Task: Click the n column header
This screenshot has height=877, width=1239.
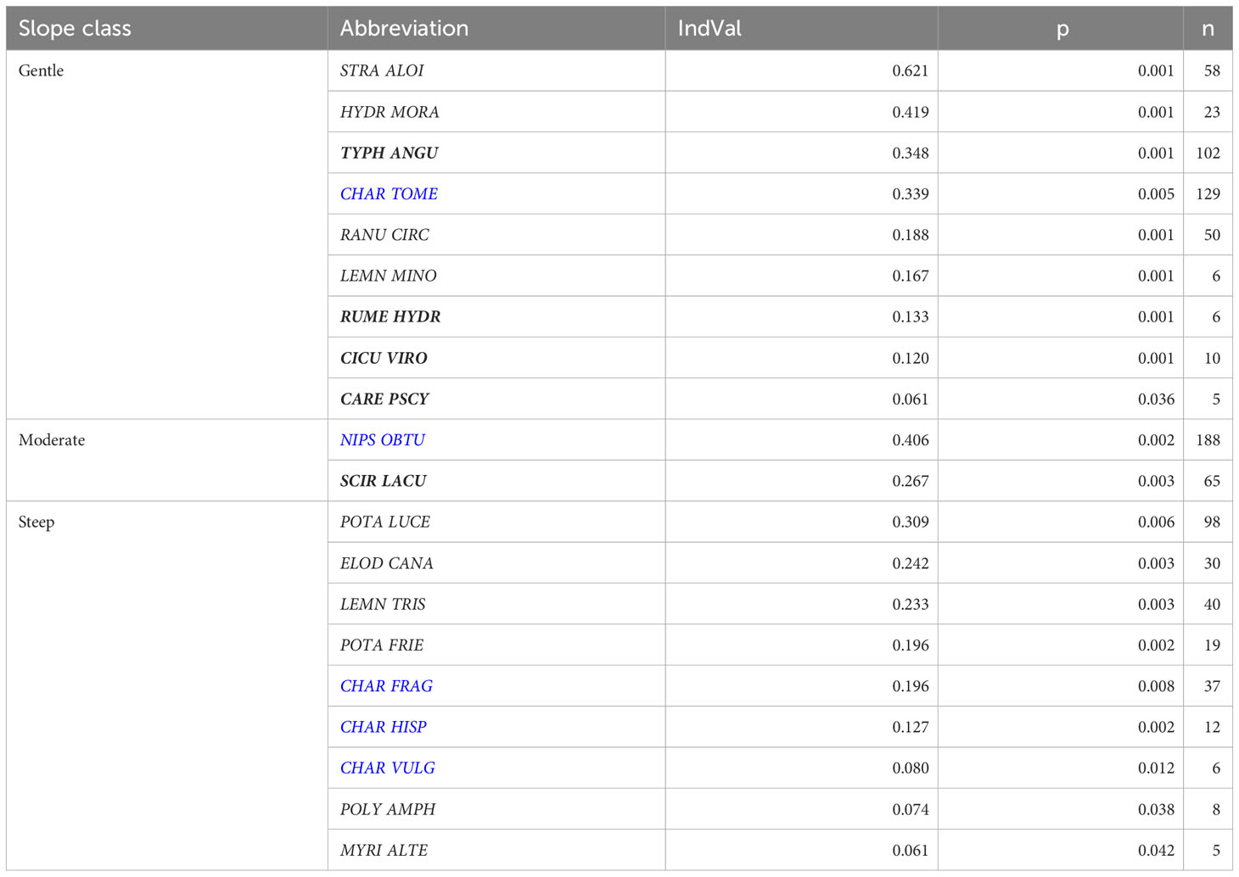Action: [x=1208, y=29]
